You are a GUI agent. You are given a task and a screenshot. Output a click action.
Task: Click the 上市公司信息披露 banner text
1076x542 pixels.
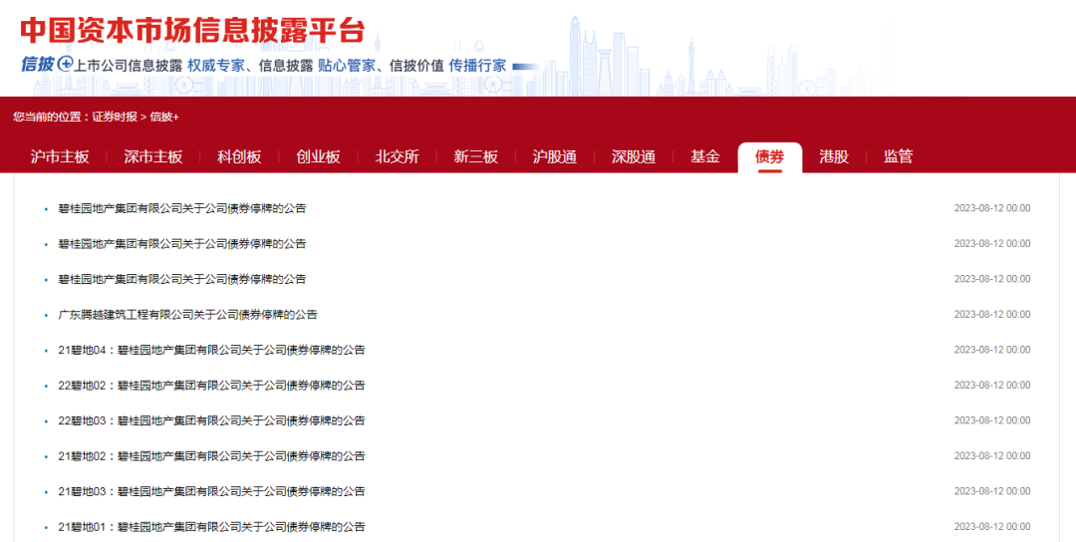[x=128, y=66]
